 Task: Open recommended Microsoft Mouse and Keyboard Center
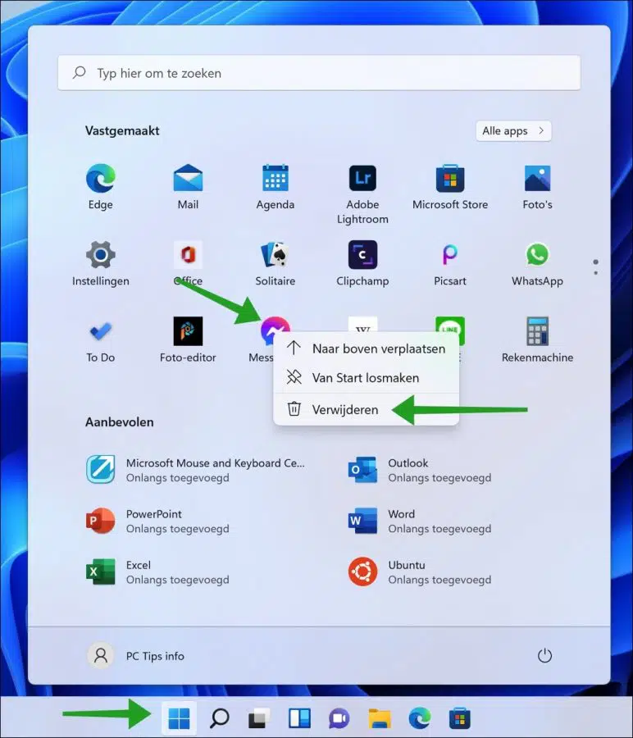(x=195, y=470)
